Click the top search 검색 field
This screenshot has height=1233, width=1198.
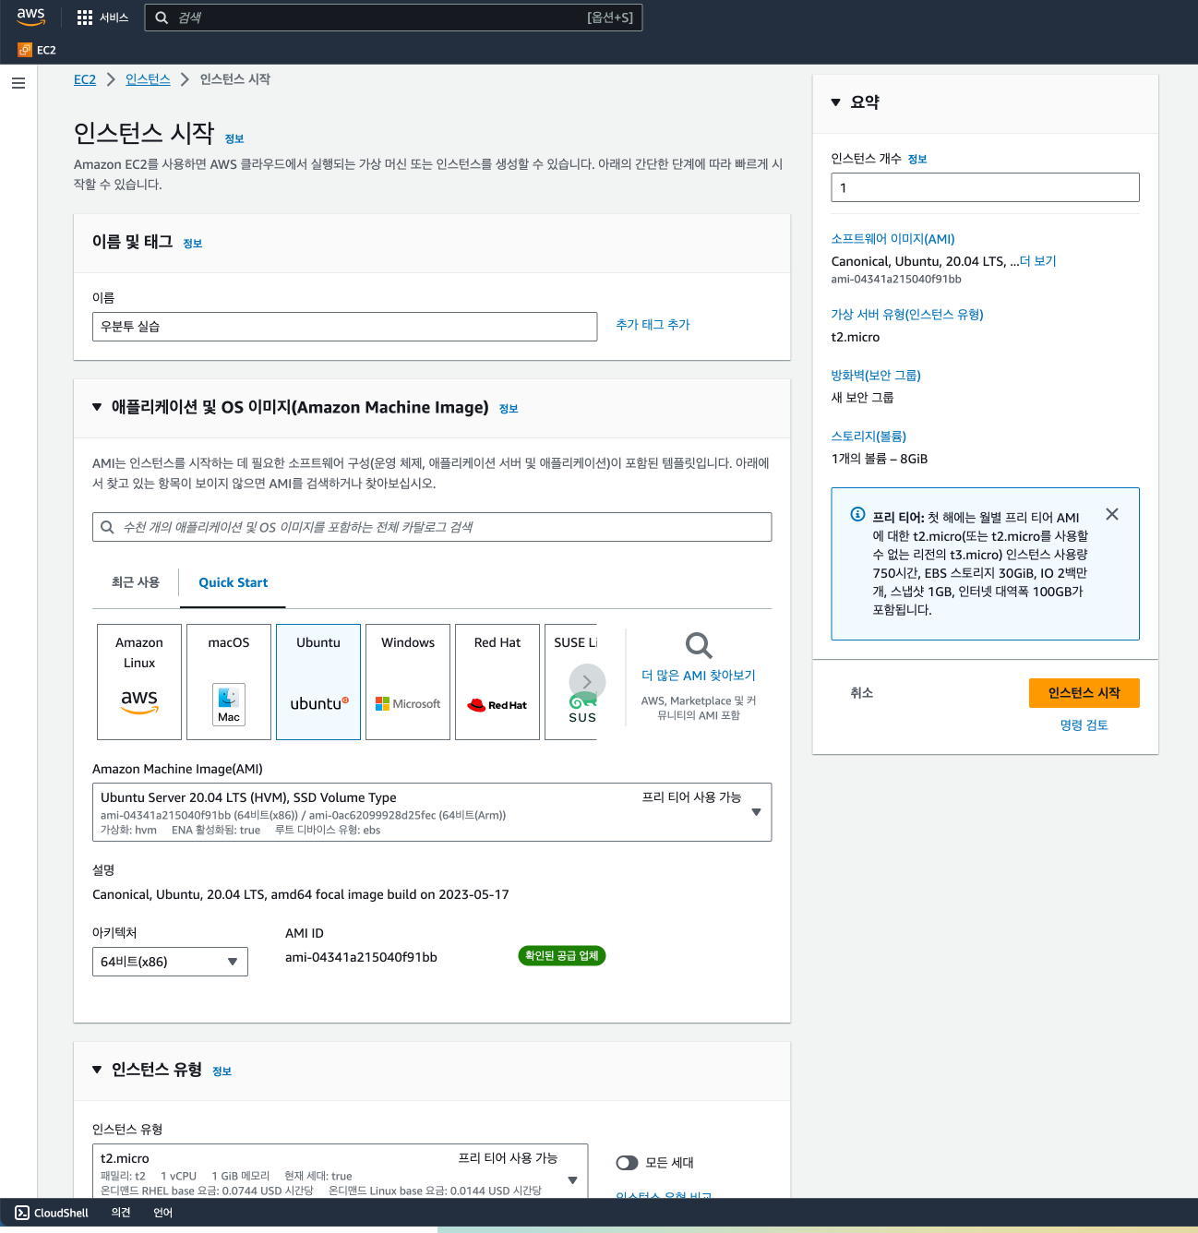point(393,18)
